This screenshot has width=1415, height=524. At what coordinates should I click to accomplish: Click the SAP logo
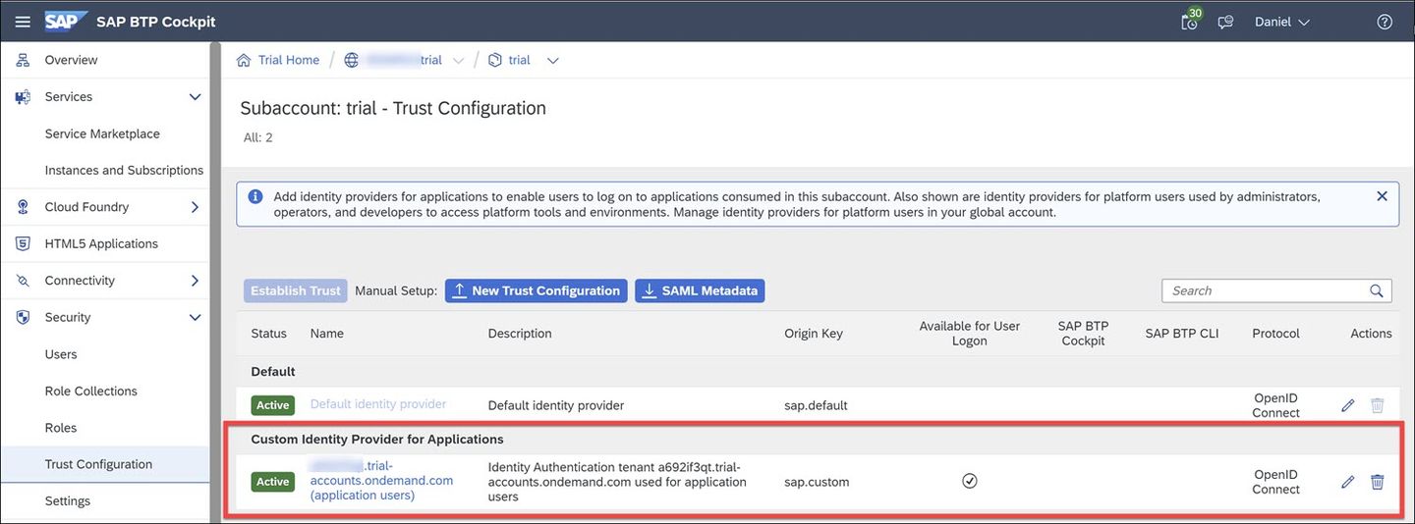pos(66,22)
